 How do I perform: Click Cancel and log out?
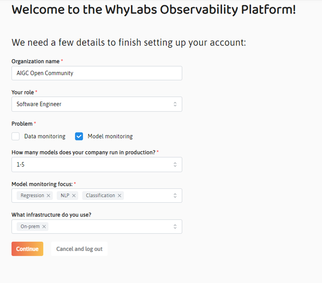pos(79,249)
